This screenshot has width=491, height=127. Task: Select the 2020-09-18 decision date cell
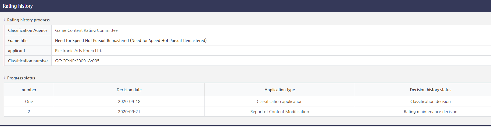click(x=129, y=102)
